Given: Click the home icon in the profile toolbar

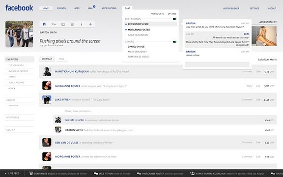Looking at the screenshot, I should (x=44, y=24).
